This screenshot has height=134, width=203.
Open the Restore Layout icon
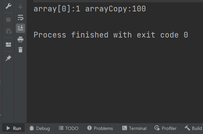[8, 45]
